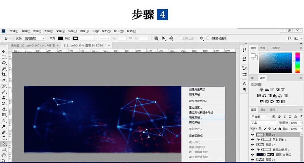Open the Color panel options menu

[x=301, y=48]
